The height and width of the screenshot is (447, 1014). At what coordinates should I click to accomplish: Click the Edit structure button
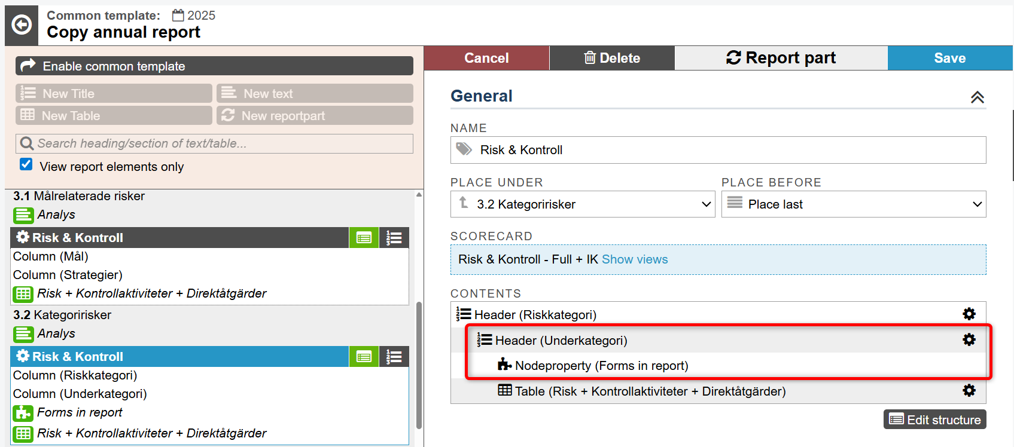[x=934, y=420]
